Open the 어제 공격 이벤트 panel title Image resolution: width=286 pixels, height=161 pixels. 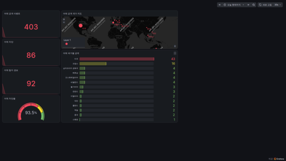(12, 14)
